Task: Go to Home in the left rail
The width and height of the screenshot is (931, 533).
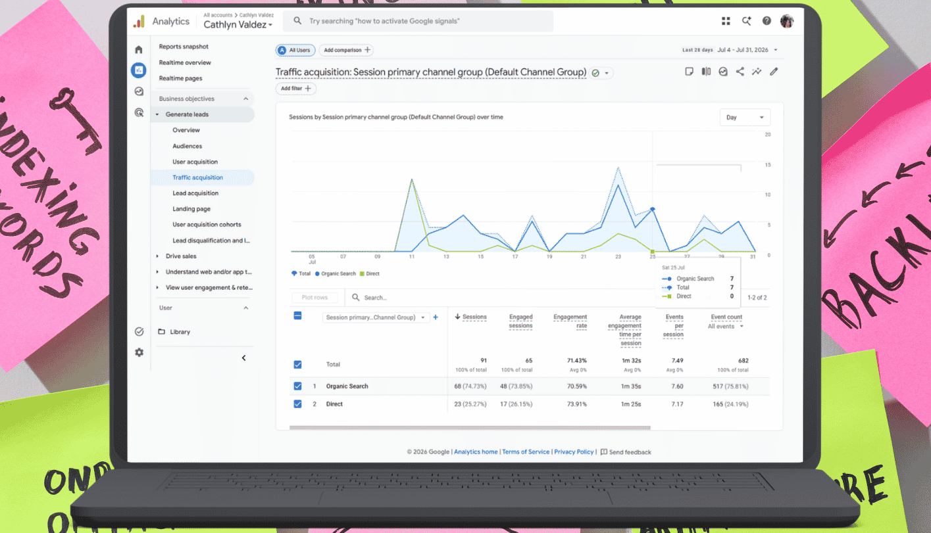Action: [x=139, y=49]
